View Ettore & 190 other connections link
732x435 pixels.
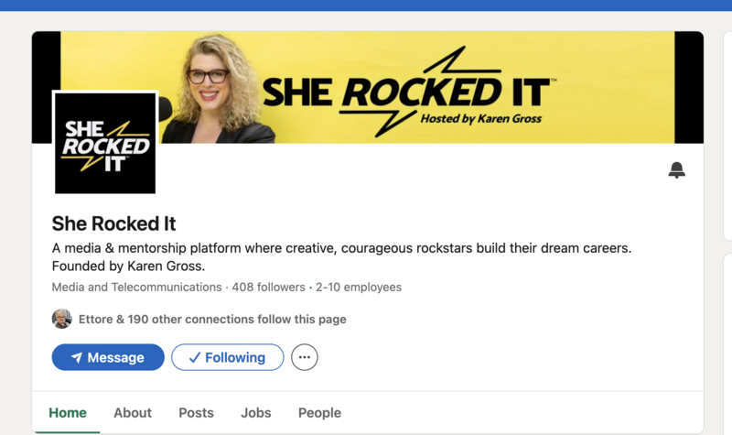tap(212, 319)
